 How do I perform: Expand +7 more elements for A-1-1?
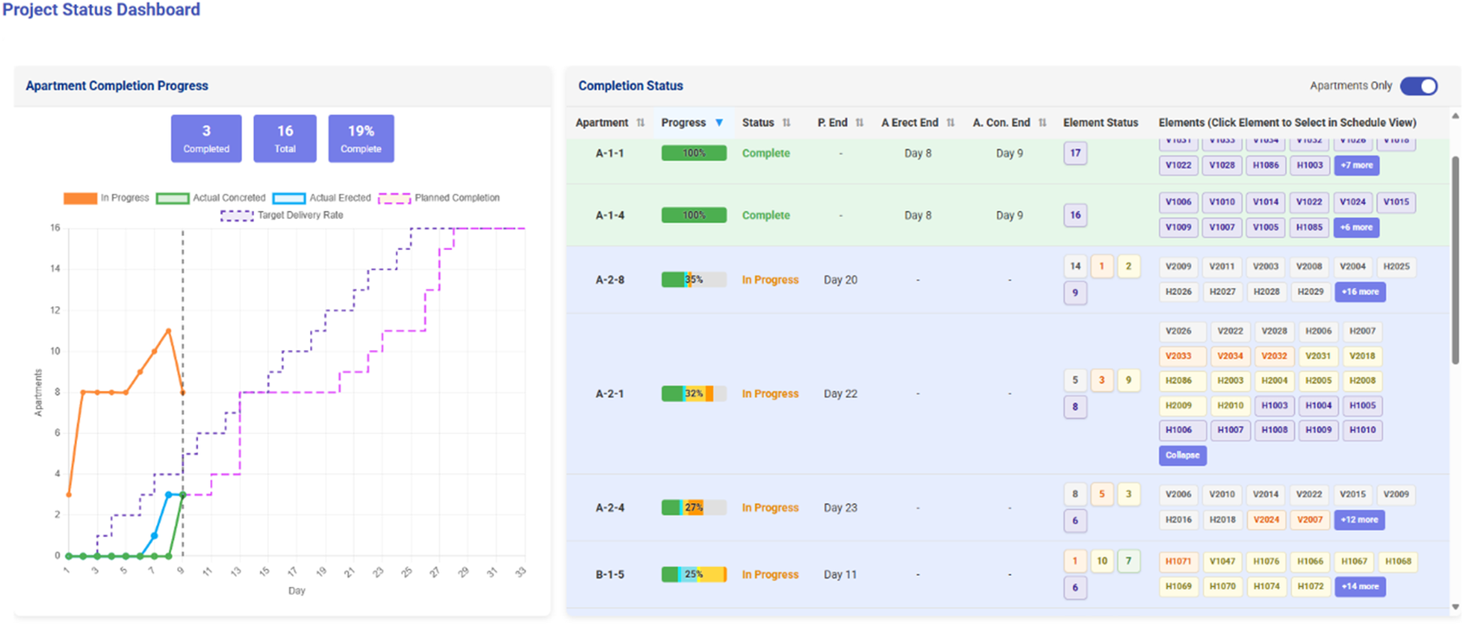click(x=1357, y=165)
